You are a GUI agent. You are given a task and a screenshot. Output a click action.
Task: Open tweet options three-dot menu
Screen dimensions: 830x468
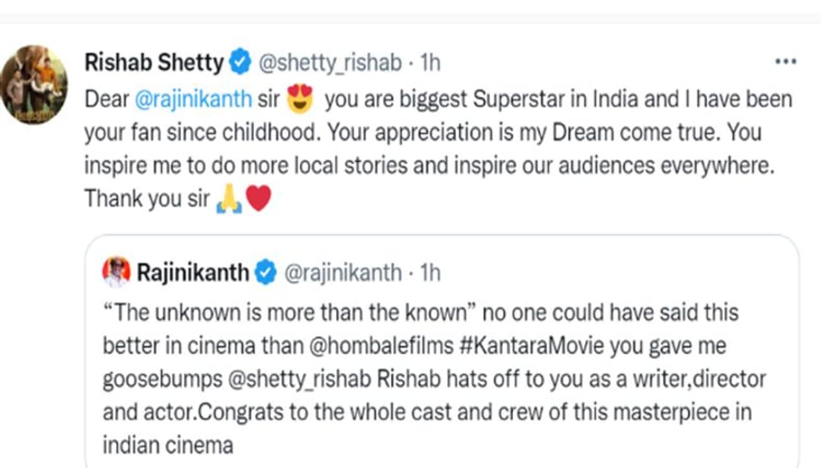785,62
